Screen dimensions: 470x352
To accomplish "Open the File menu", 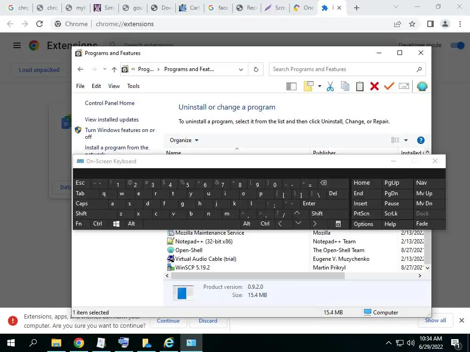I will click(x=80, y=86).
